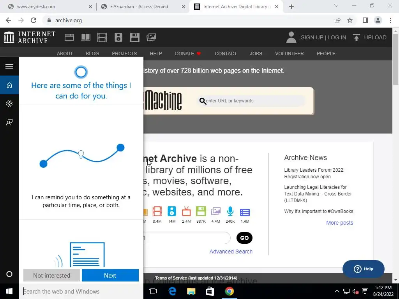The height and width of the screenshot is (299, 399).
Task: Reload the archive.org page
Action: coord(34,20)
